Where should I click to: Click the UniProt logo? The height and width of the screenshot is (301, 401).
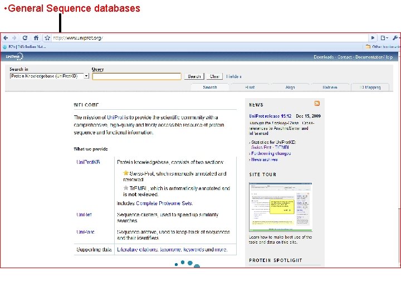(14, 56)
